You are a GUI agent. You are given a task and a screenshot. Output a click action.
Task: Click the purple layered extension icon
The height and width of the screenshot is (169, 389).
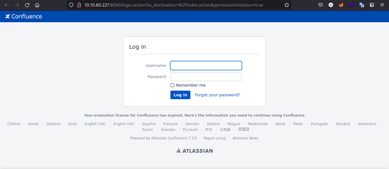351,5
